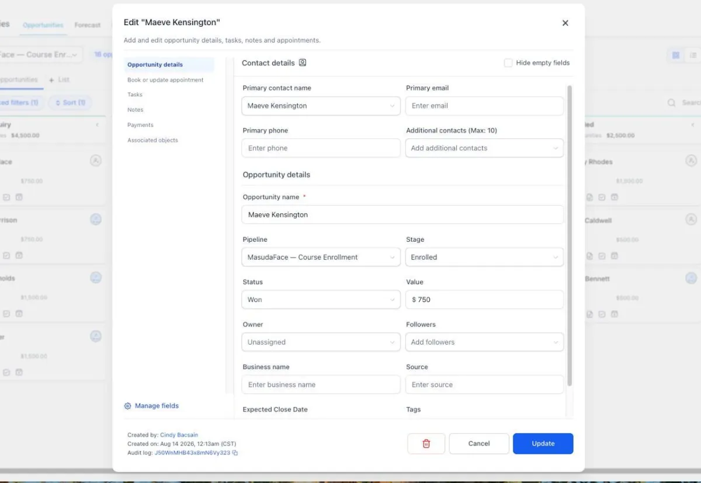Select the Opportunity details section

point(169,65)
